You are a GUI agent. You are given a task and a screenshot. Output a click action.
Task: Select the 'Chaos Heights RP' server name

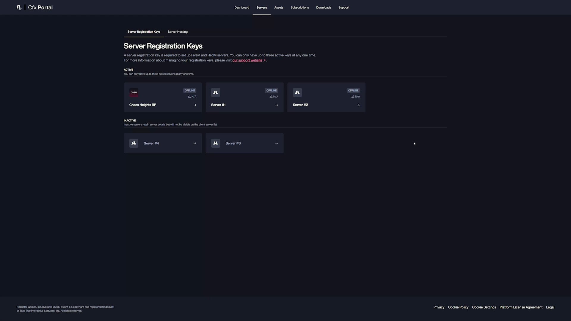pyautogui.click(x=142, y=105)
